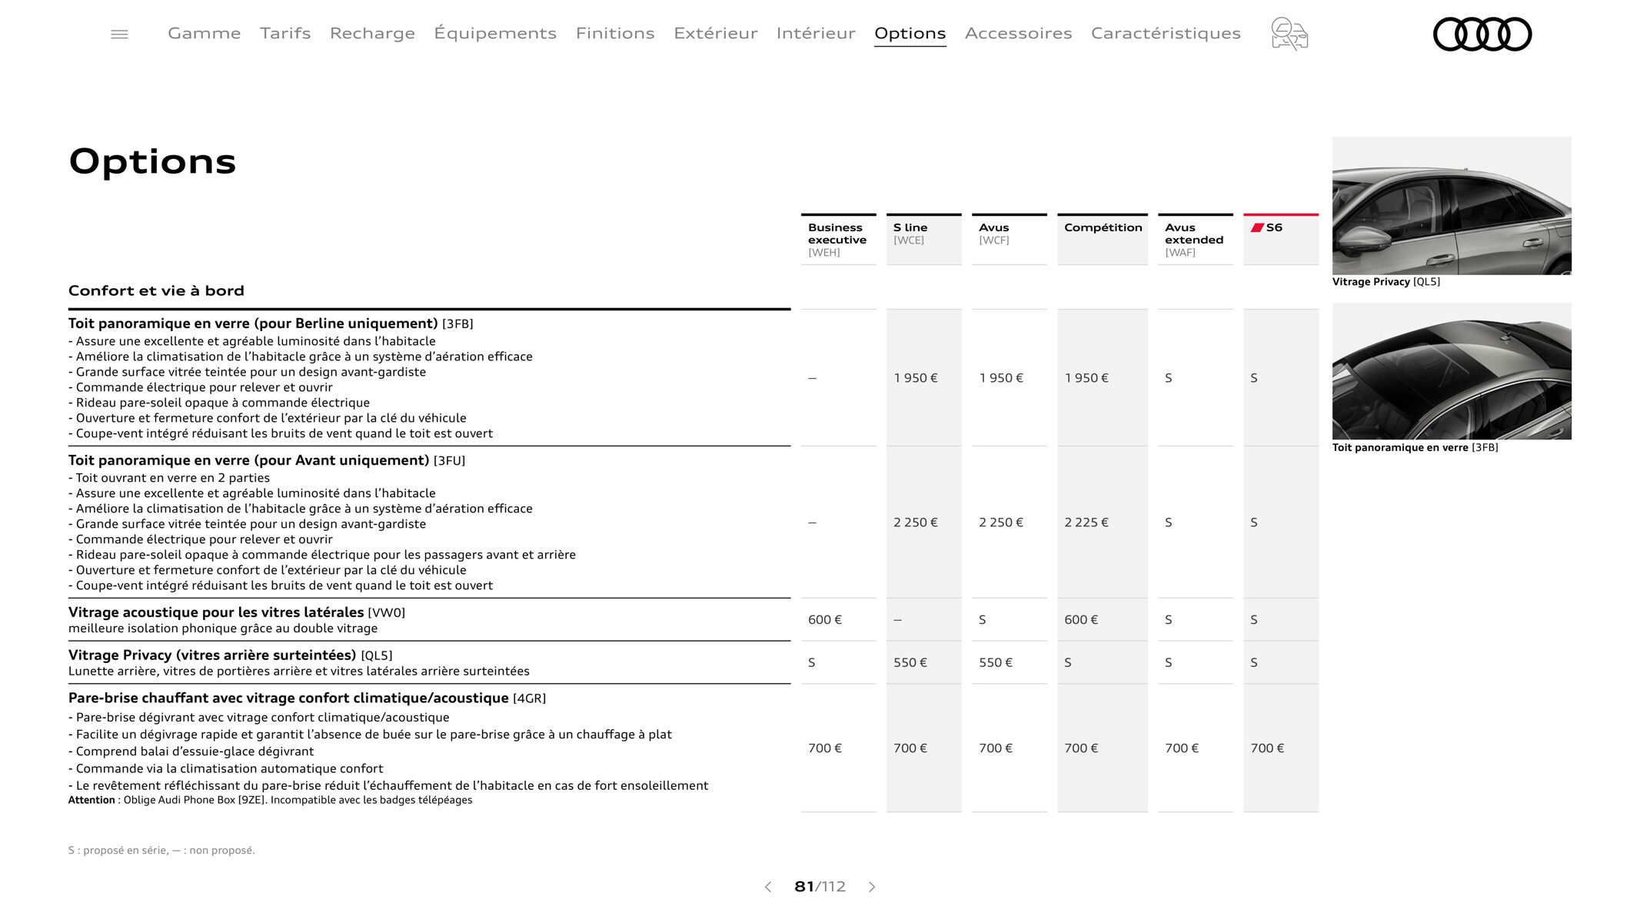
Task: Click 700 € price under Avus extended
Action: tap(1182, 748)
